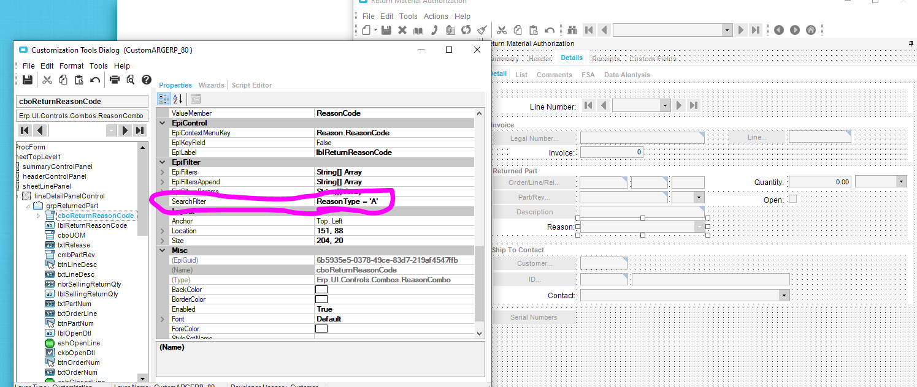Open Format menu in Customization Tools Dialog
This screenshot has width=917, height=387.
point(71,66)
